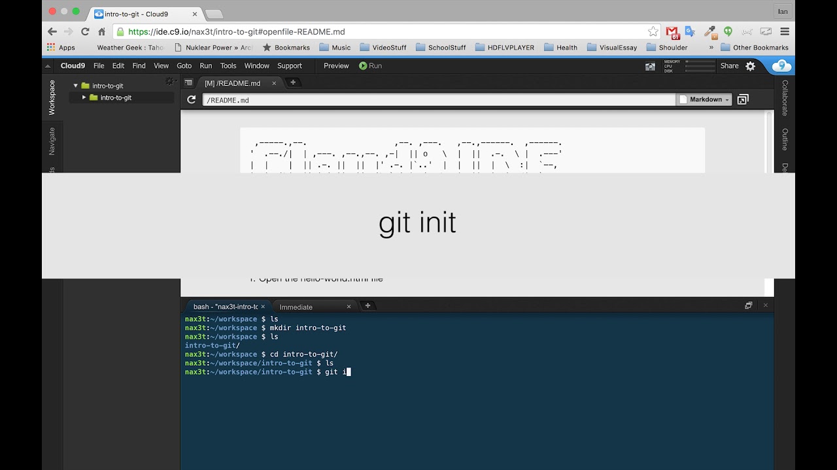
Task: Open the File menu
Action: [x=99, y=66]
